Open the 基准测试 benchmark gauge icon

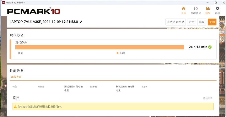pos(196,8)
